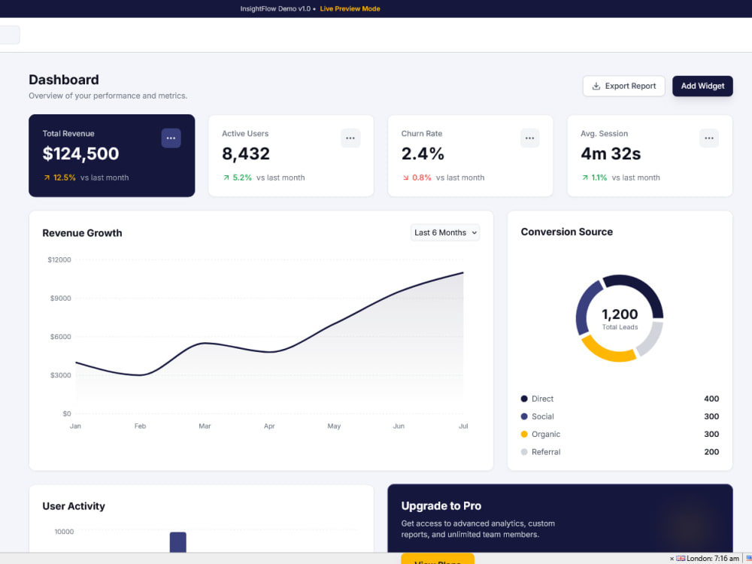Click the download icon in Export Report
Image resolution: width=752 pixels, height=564 pixels.
(x=596, y=86)
